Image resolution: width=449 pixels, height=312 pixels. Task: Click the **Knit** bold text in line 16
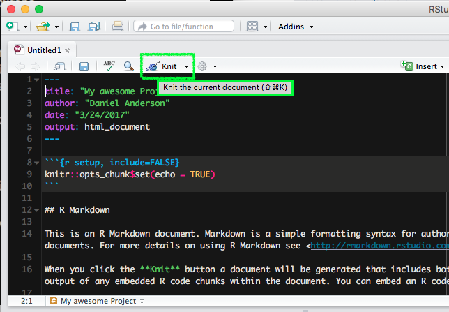[160, 269]
